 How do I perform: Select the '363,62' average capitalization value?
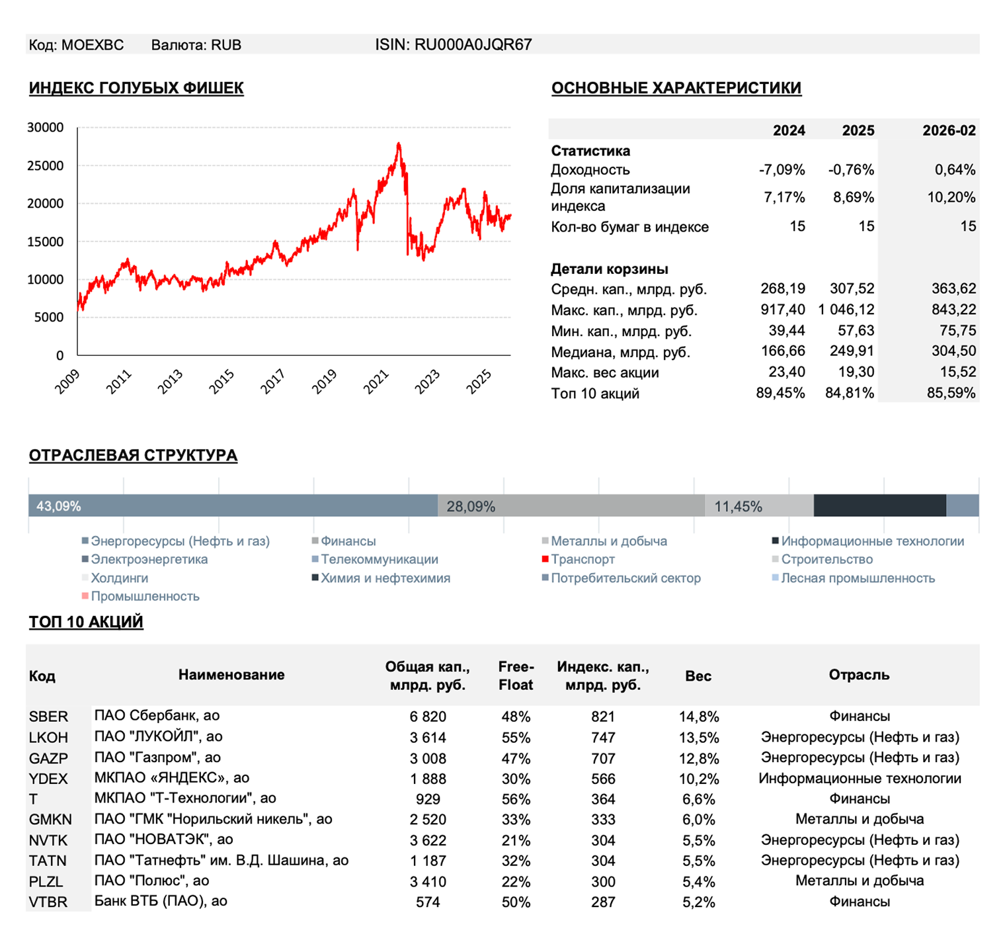[x=953, y=288]
